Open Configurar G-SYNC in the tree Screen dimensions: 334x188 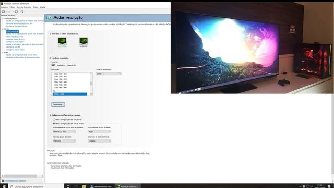[13, 47]
